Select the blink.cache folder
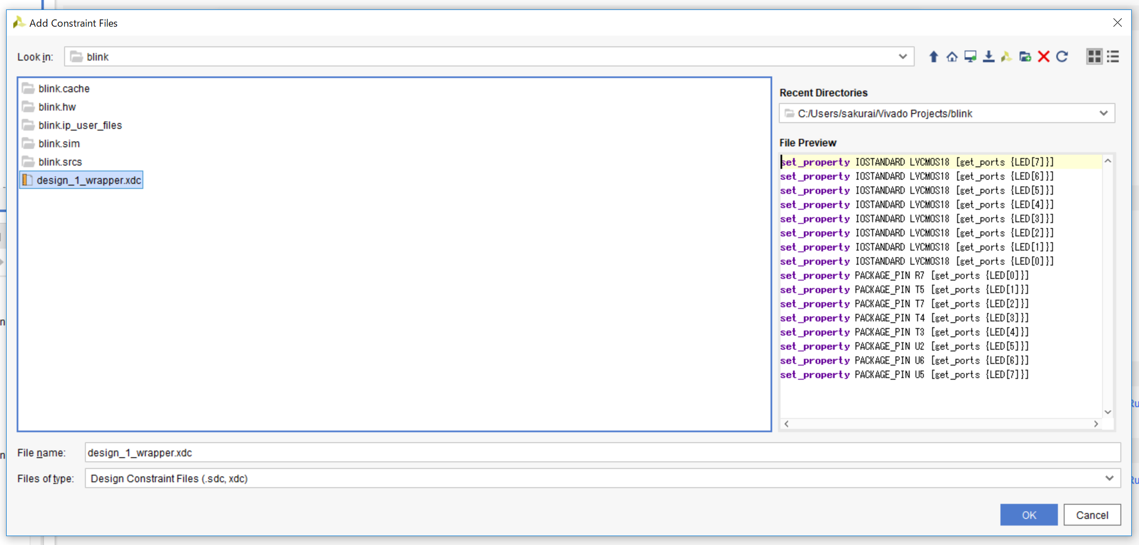The width and height of the screenshot is (1139, 545). (x=64, y=89)
